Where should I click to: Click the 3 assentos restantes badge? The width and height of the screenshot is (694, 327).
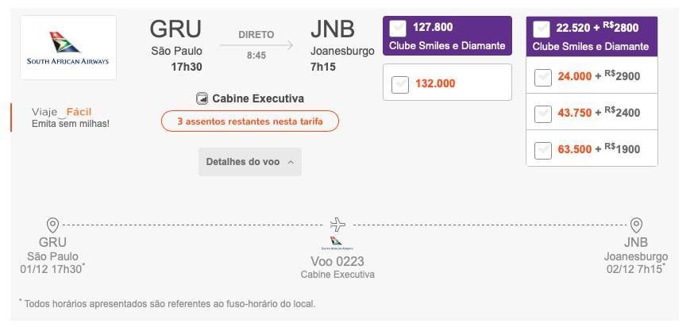(250, 121)
